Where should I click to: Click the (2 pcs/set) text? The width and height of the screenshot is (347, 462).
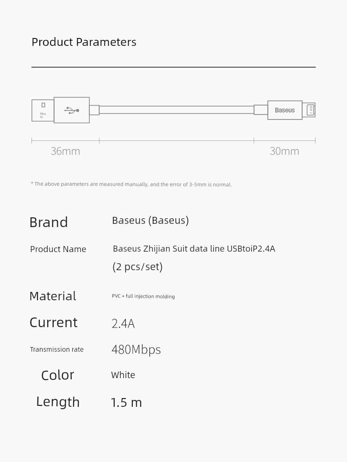[x=137, y=266]
